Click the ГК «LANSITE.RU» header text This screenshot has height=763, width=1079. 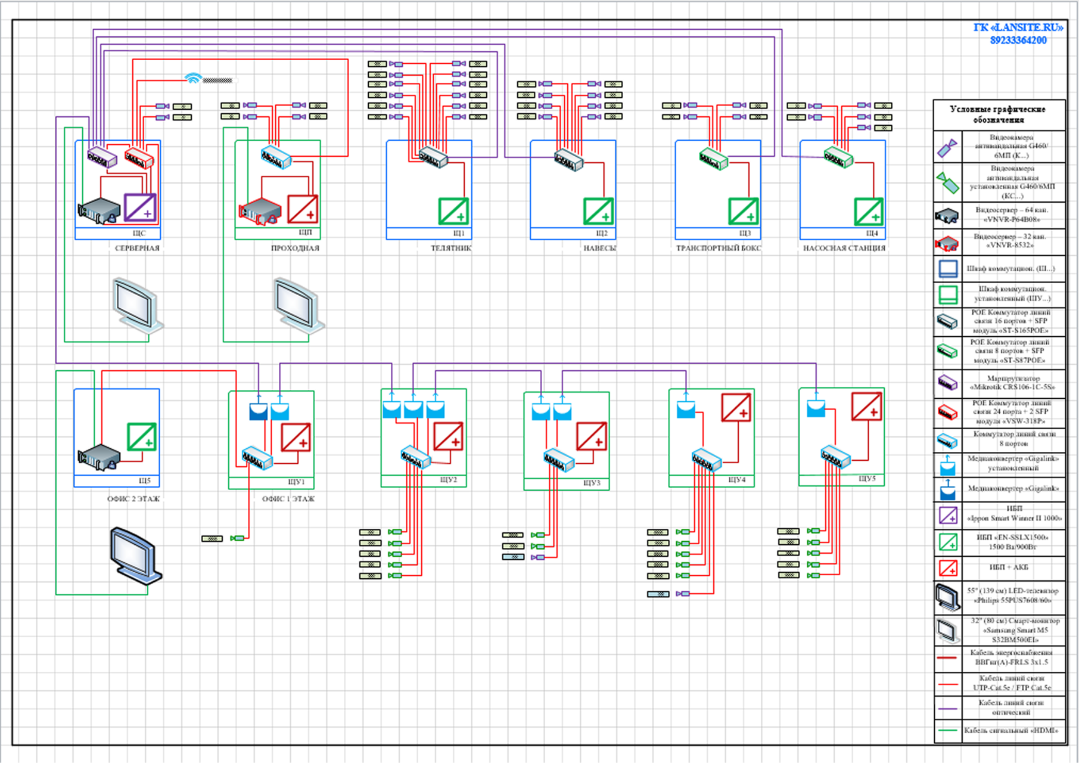(1018, 27)
